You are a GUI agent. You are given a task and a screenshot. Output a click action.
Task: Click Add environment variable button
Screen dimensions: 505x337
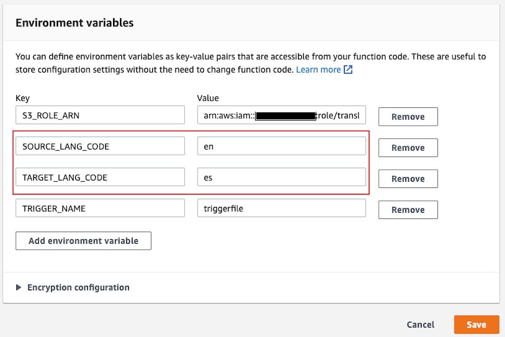pyautogui.click(x=83, y=241)
